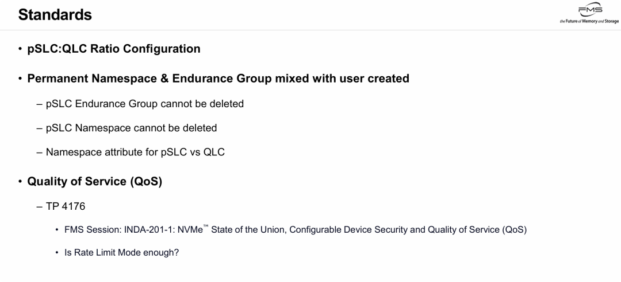Click the dash before pSLC Namespace line
This screenshot has height=282, width=621.
[x=39, y=128]
